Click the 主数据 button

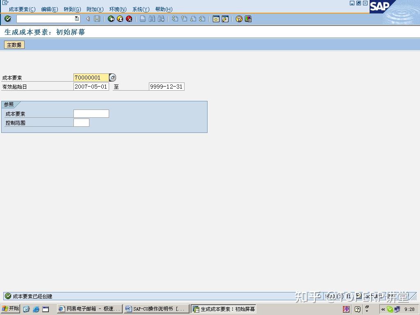pos(14,45)
